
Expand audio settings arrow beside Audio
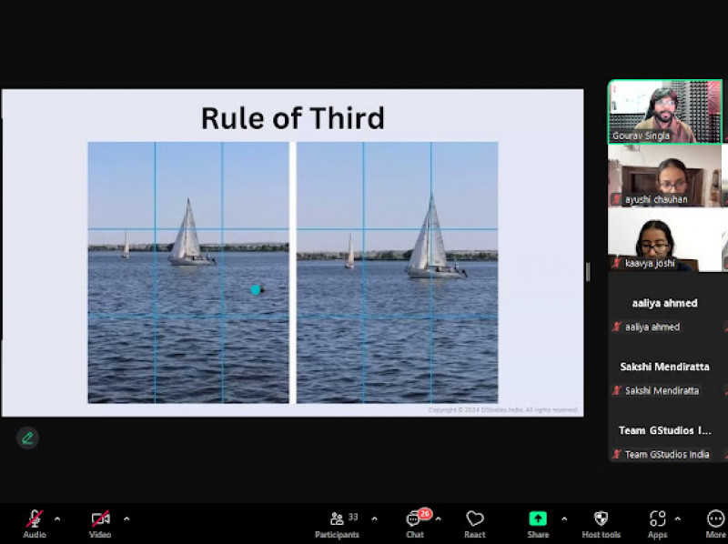pos(57,519)
